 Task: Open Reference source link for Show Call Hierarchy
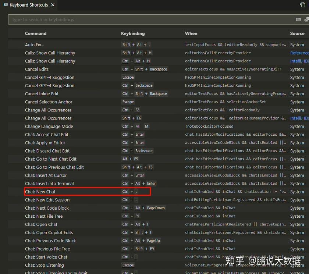coord(299,53)
